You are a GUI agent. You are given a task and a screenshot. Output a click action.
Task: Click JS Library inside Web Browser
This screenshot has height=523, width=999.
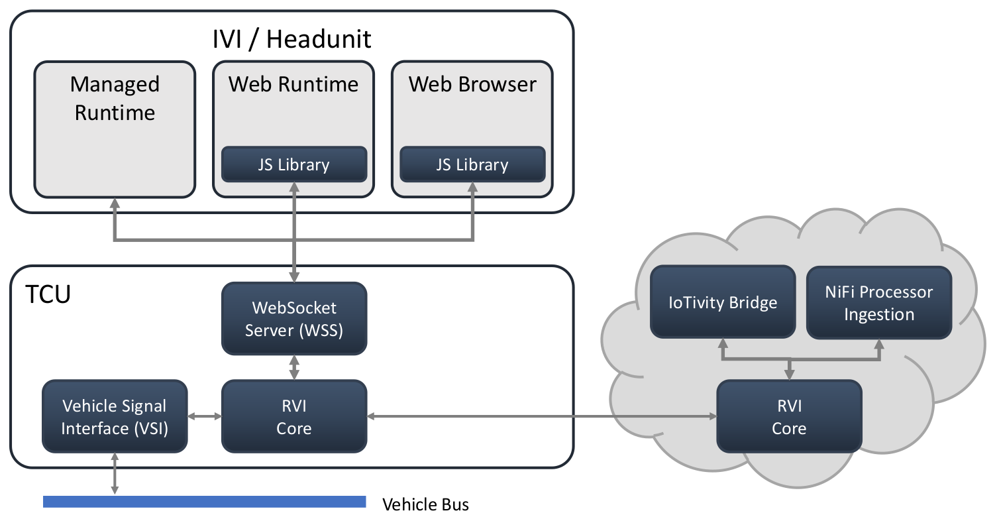[x=472, y=164]
